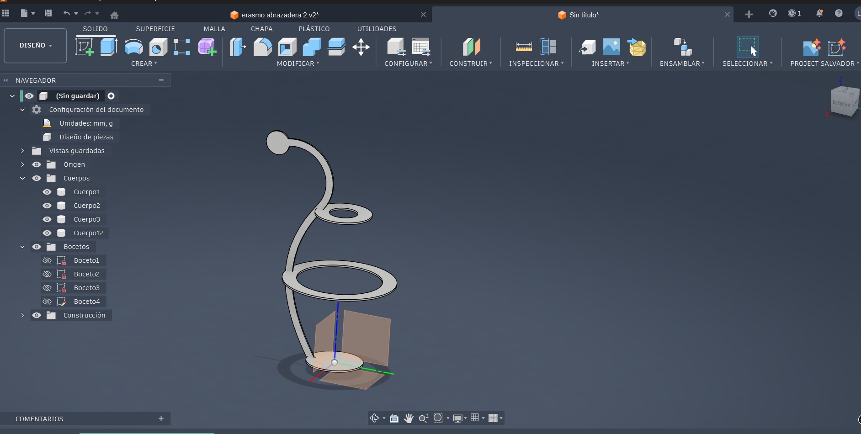Click the notifications bell icon
The height and width of the screenshot is (434, 861).
pyautogui.click(x=819, y=13)
